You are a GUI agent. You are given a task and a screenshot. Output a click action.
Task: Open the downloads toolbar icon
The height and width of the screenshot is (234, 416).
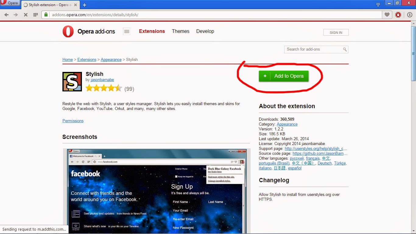[410, 15]
